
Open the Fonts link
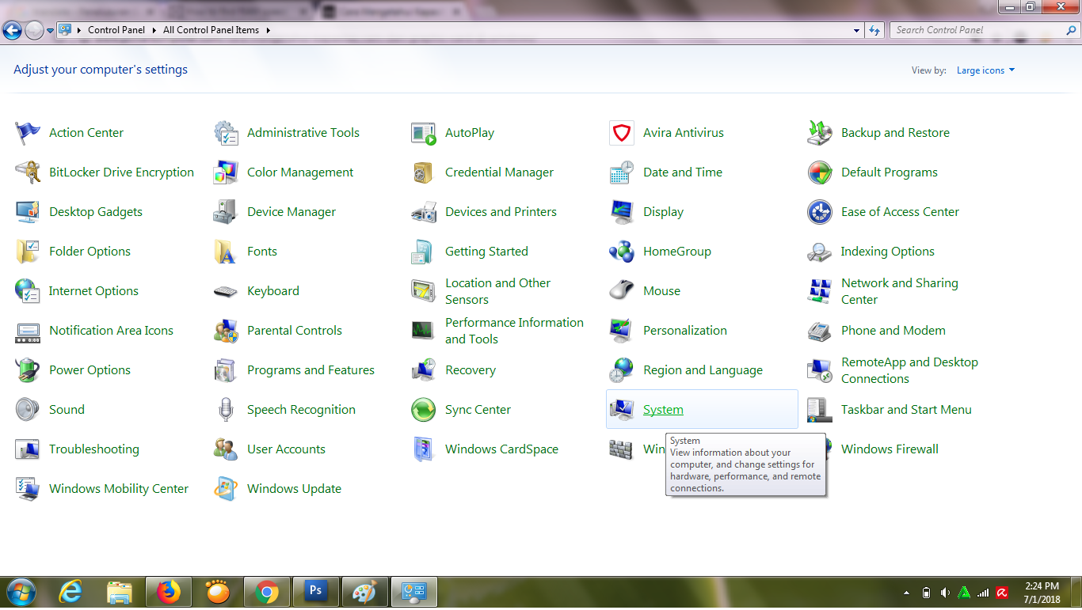pos(262,252)
